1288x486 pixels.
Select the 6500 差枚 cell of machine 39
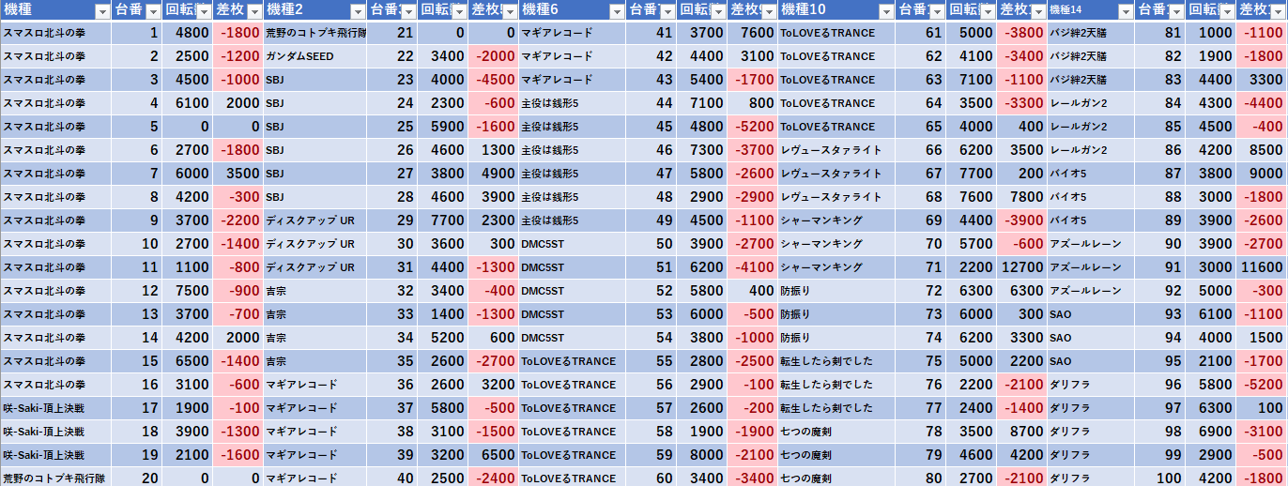click(x=493, y=455)
